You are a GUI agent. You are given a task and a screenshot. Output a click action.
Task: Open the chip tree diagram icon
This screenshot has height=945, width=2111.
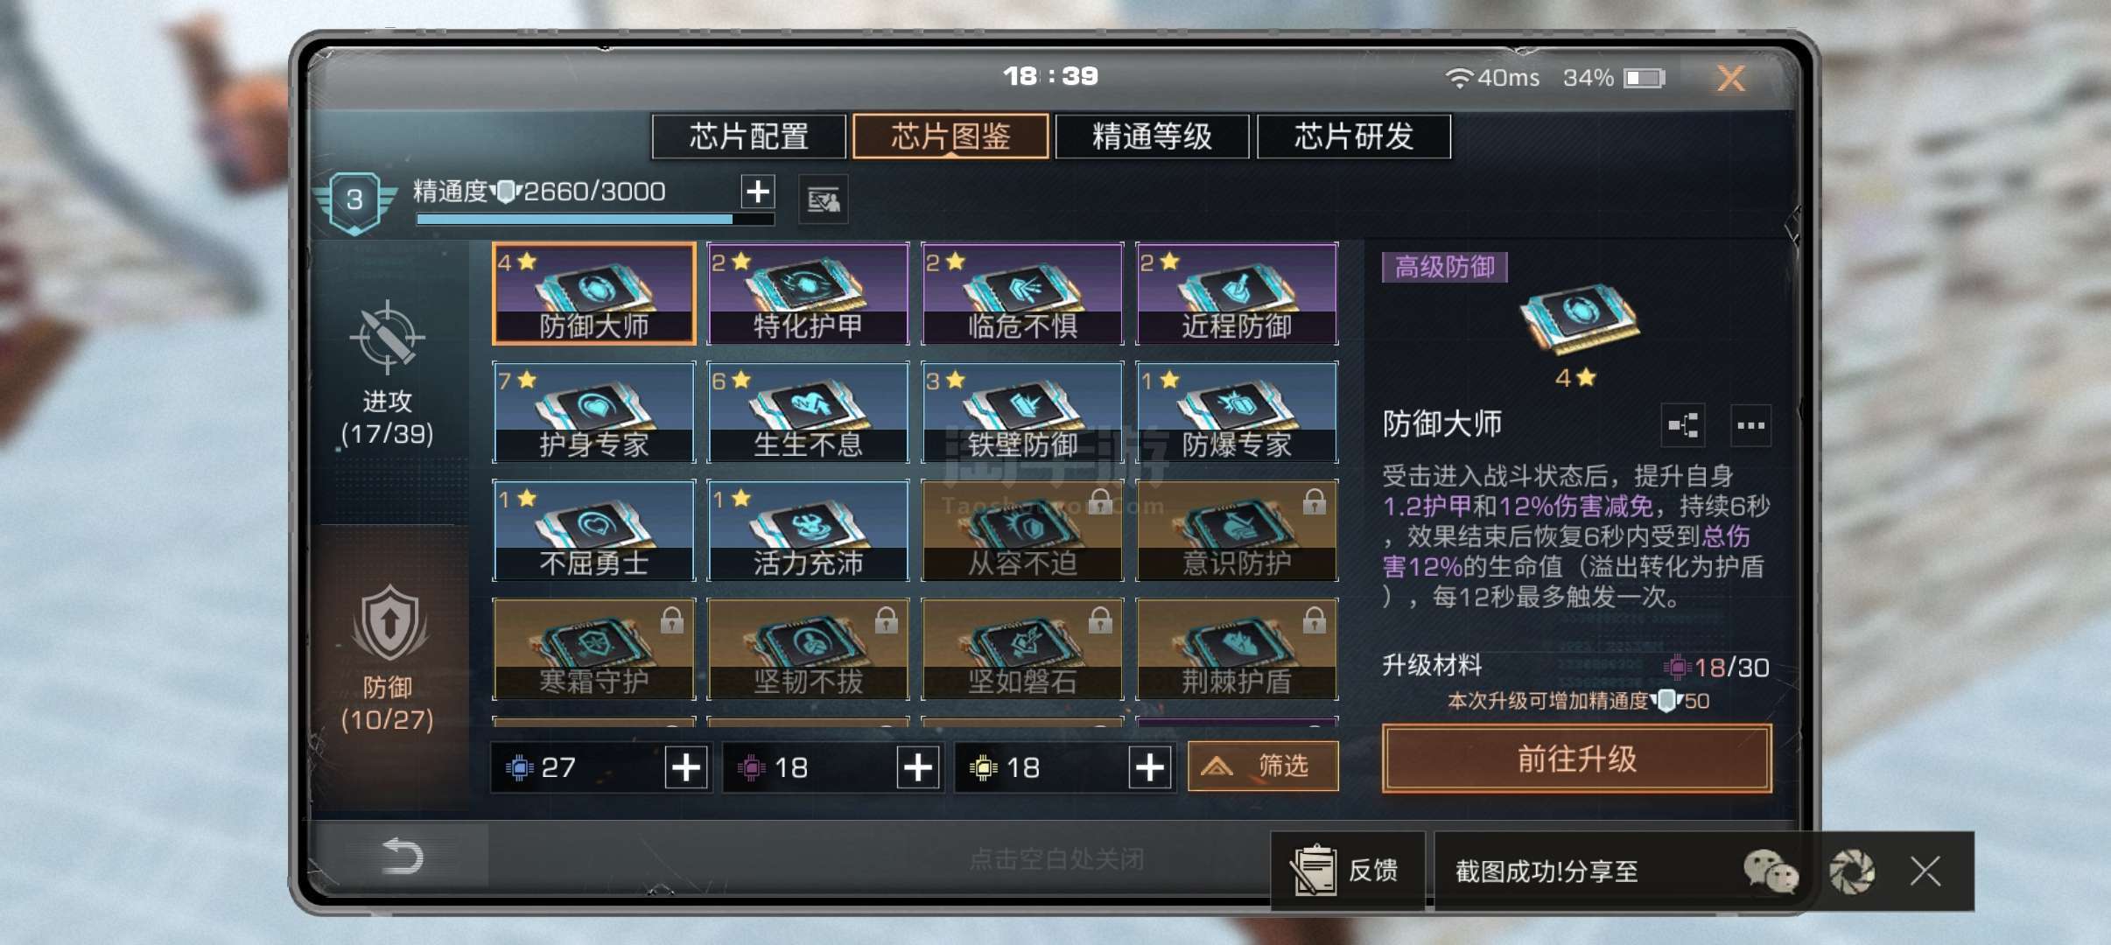pos(1683,426)
